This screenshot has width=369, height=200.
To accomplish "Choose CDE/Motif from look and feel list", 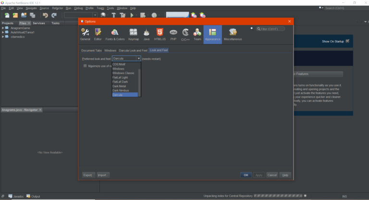I will click(125, 64).
